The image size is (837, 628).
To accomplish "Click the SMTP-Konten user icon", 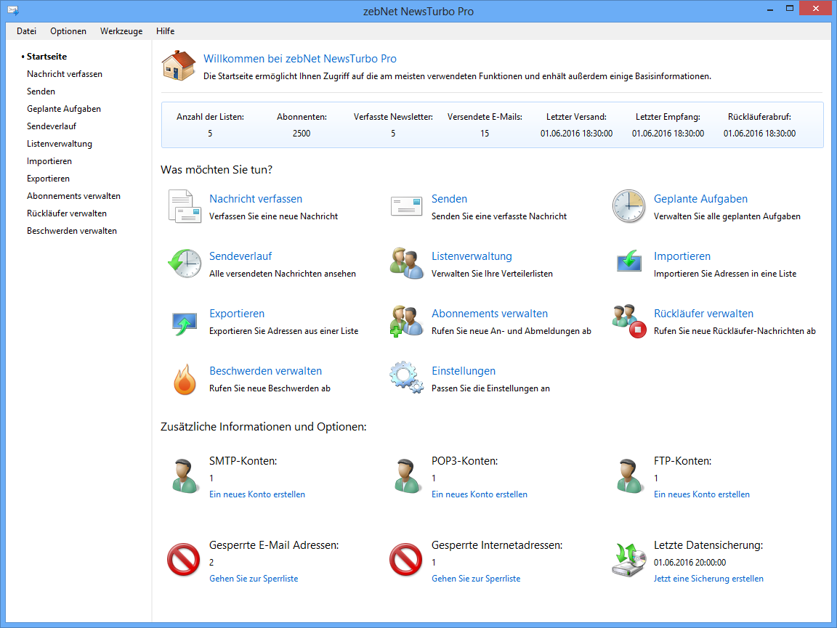I will pyautogui.click(x=185, y=476).
